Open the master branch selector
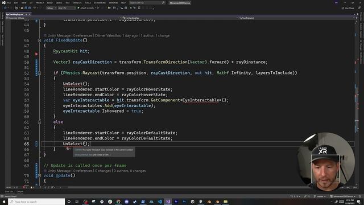The height and width of the screenshot is (205, 364). pyautogui.click(x=320, y=196)
